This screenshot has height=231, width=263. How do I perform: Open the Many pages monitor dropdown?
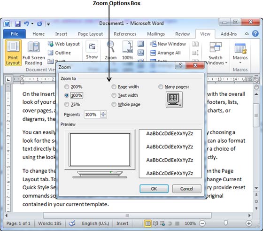(x=174, y=100)
